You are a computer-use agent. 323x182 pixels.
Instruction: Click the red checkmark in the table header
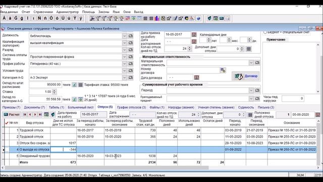click(7, 123)
